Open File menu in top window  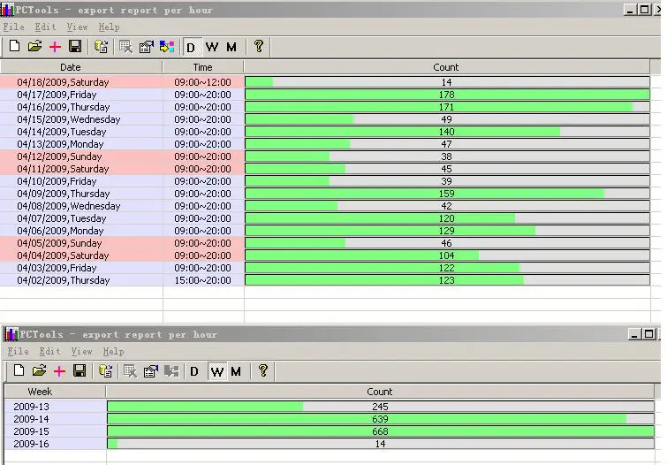tap(13, 27)
